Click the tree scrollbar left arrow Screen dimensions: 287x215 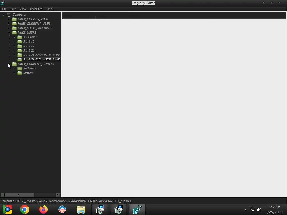click(3, 195)
